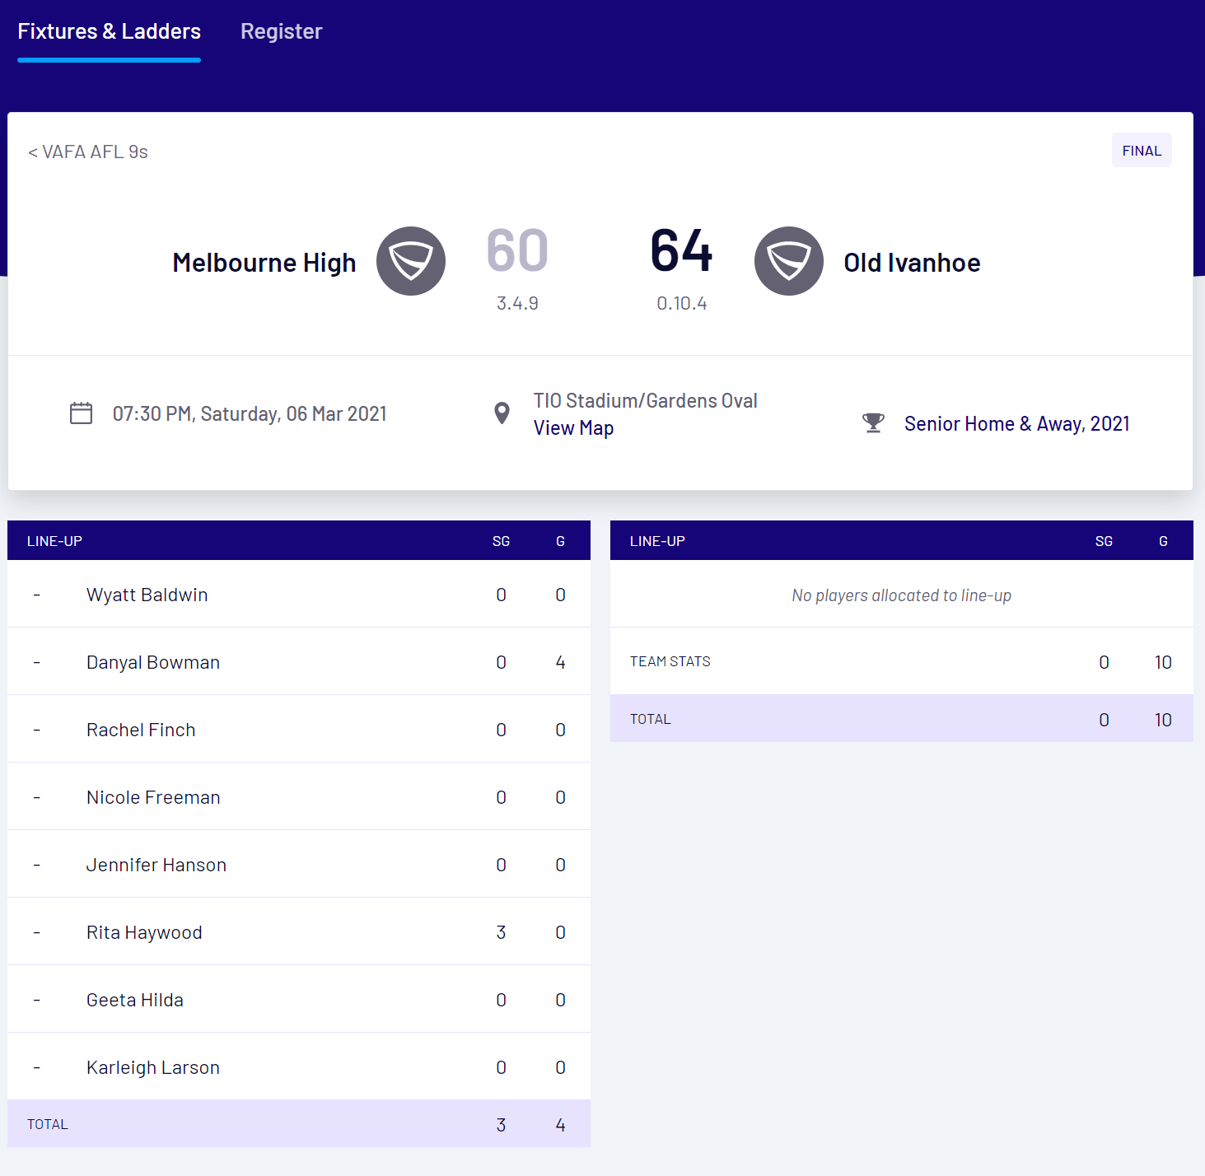Switch to the Register tab
Screen dimensions: 1205x1176
pyautogui.click(x=281, y=31)
